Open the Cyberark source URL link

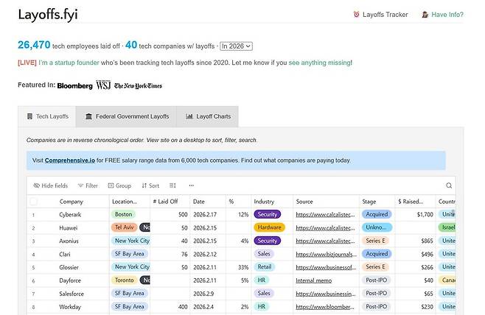[325, 215]
